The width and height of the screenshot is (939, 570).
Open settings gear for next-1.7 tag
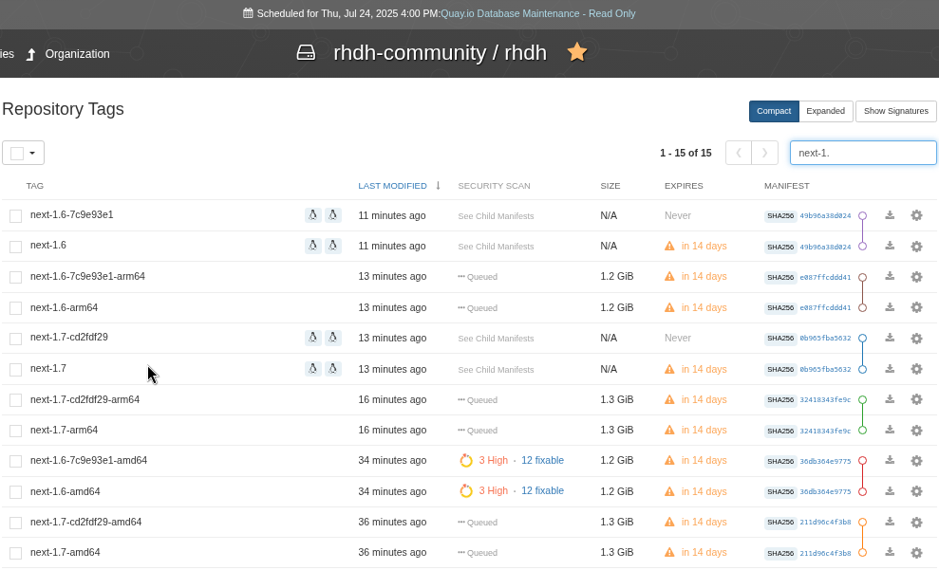point(916,369)
